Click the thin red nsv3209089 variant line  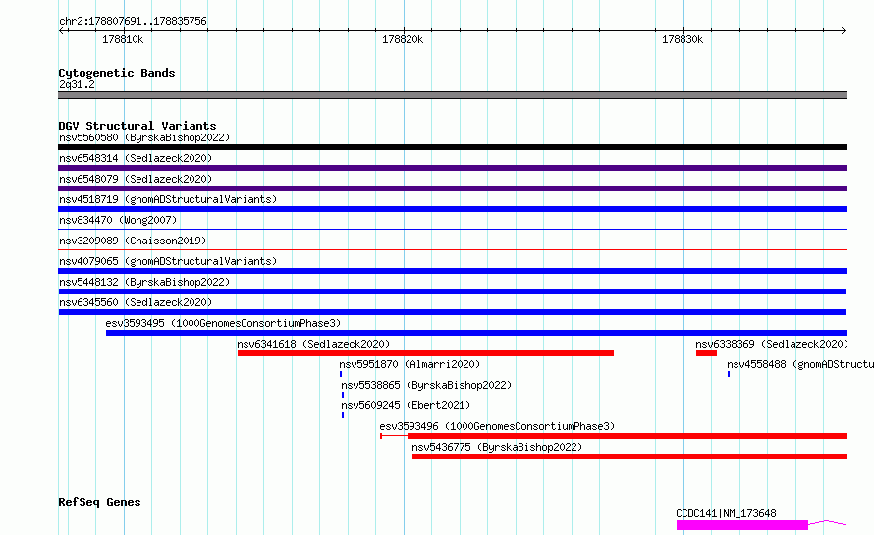pyautogui.click(x=452, y=249)
